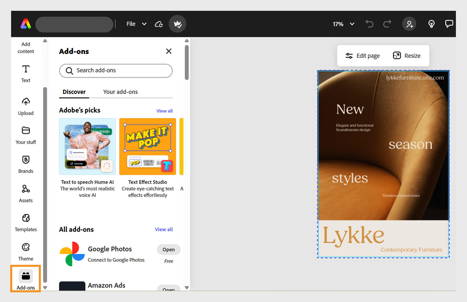
Task: Open the Assets panel
Action: (x=26, y=193)
